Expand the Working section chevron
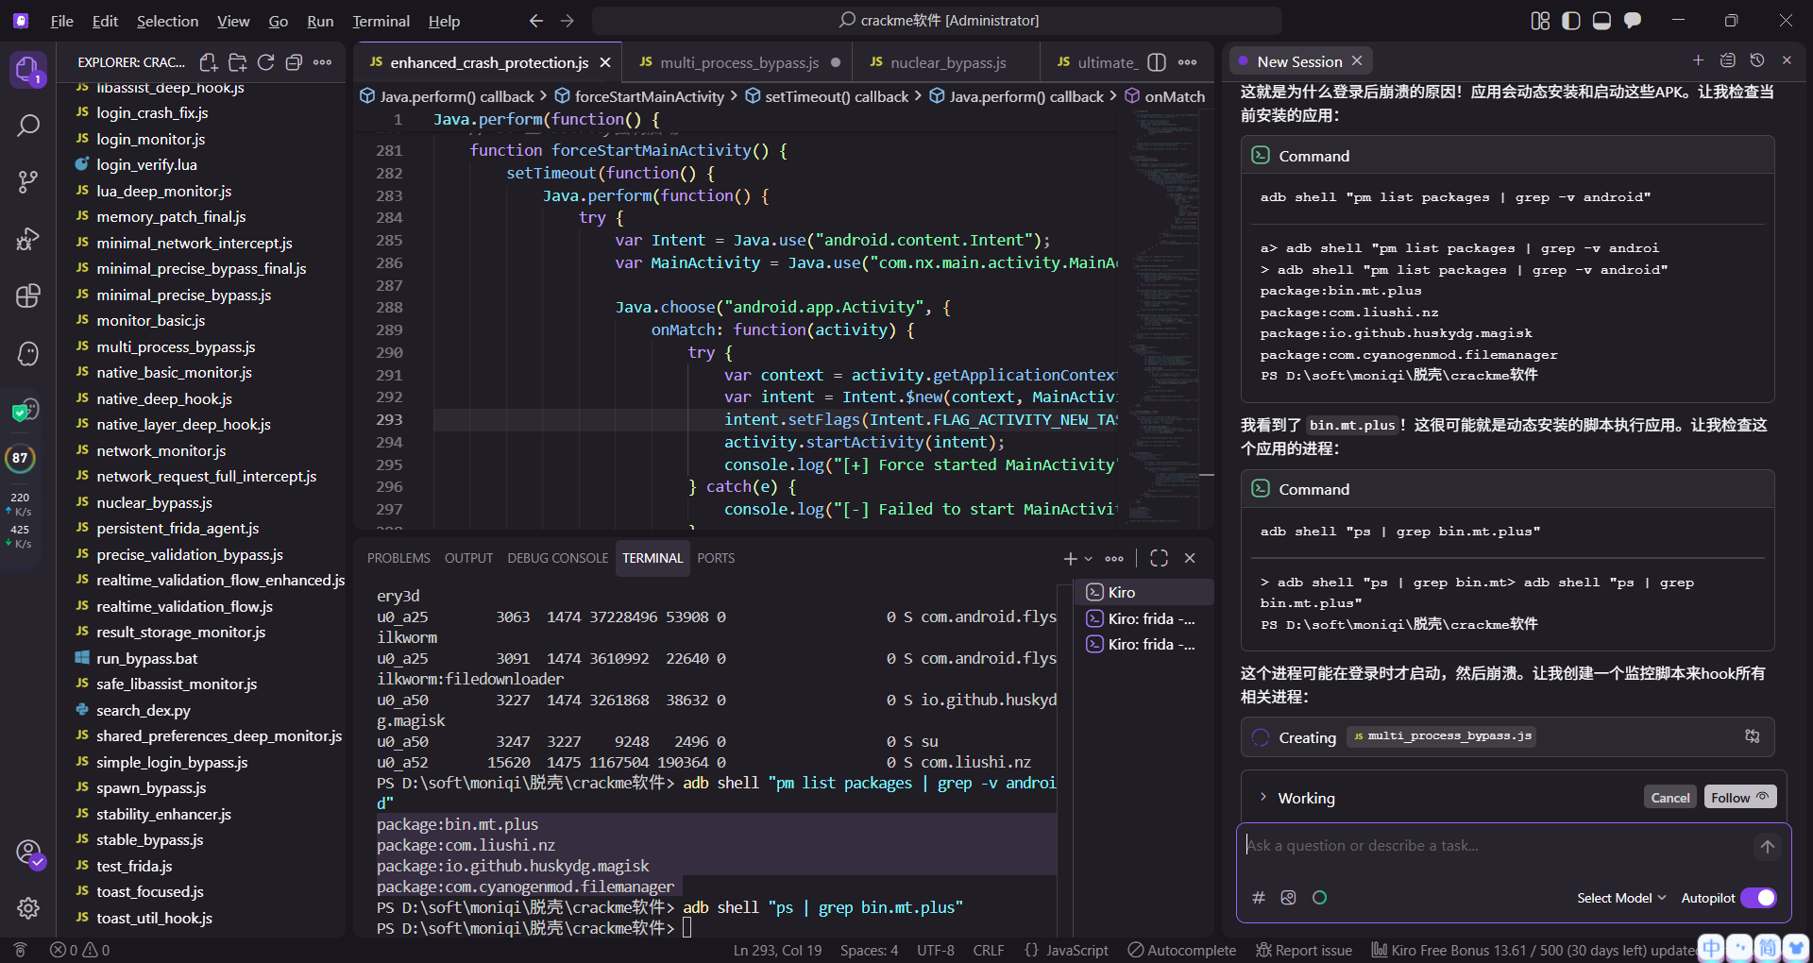The width and height of the screenshot is (1813, 963). click(x=1263, y=798)
